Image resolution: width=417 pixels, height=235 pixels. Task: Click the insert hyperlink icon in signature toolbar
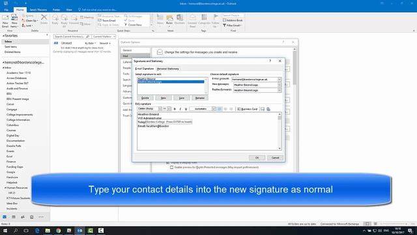268,109
